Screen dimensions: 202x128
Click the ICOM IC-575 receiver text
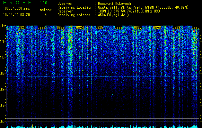click(x=129, y=11)
